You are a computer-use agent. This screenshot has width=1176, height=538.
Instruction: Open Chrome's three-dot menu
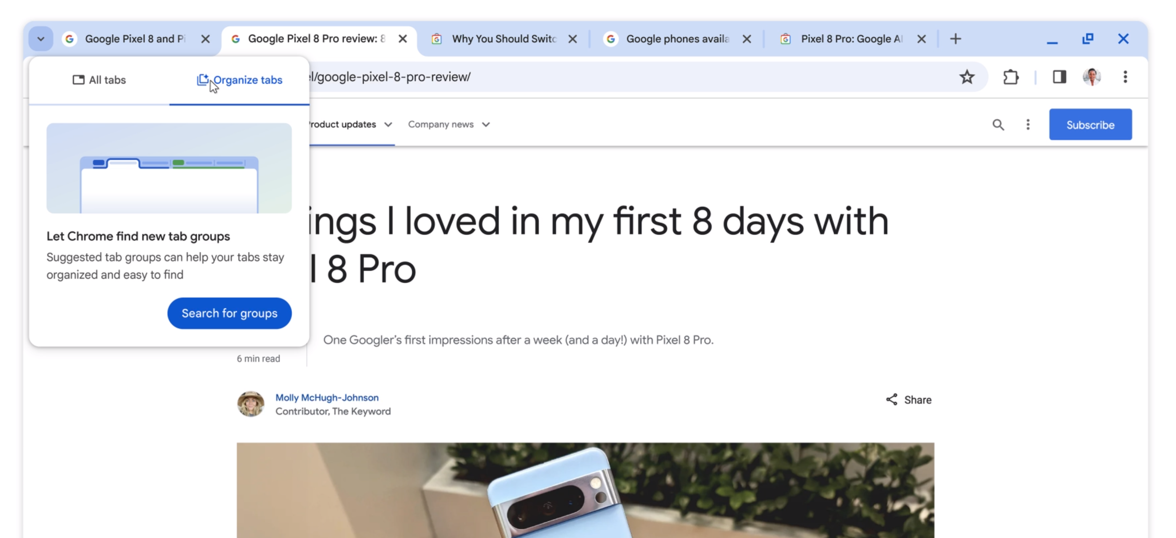(x=1125, y=77)
